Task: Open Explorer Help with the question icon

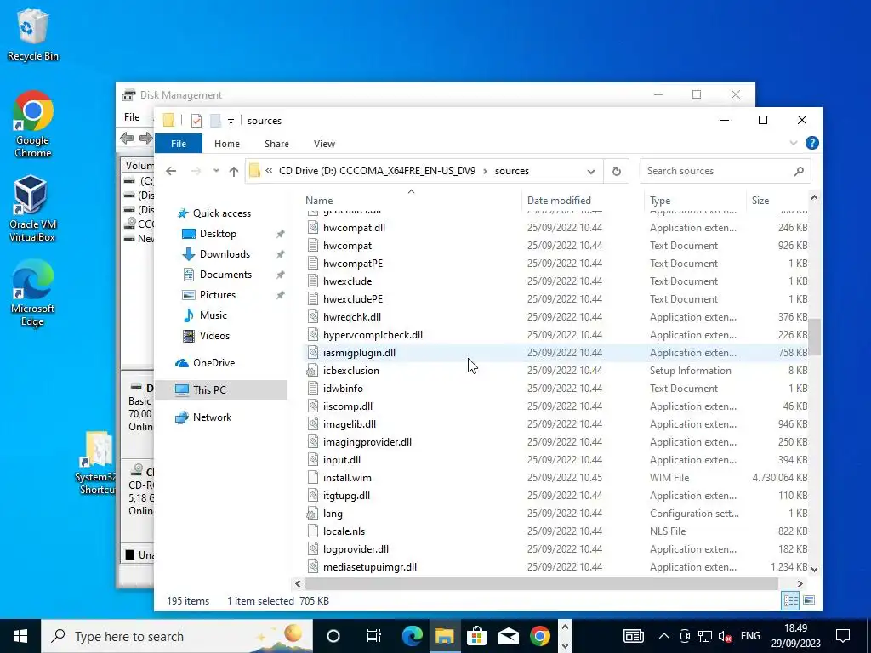Action: 811,143
